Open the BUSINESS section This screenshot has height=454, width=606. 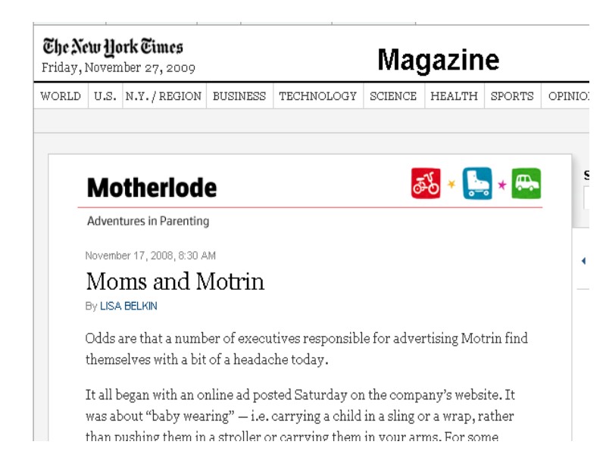239,97
